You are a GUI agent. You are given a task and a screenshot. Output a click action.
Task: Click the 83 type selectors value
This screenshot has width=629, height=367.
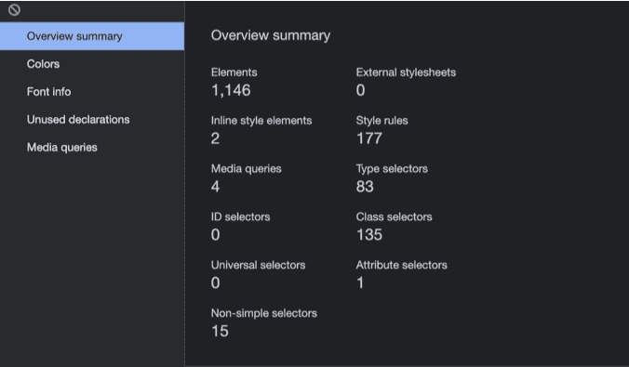(x=365, y=187)
